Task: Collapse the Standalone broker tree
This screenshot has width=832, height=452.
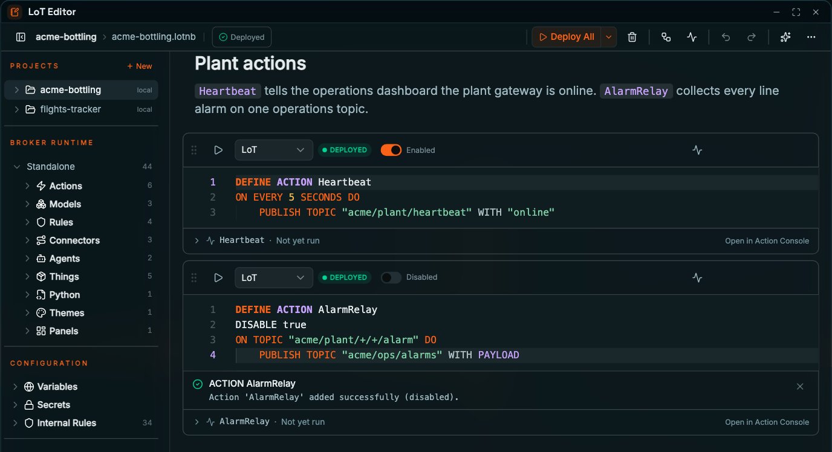Action: [17, 167]
